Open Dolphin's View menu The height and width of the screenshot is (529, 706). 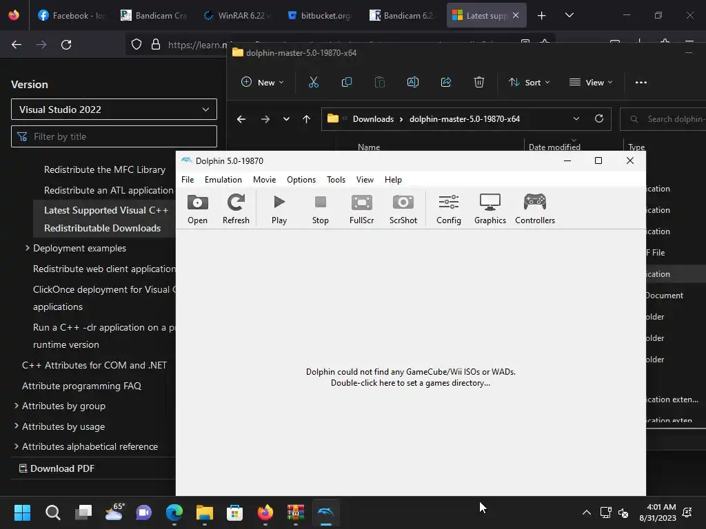point(365,180)
